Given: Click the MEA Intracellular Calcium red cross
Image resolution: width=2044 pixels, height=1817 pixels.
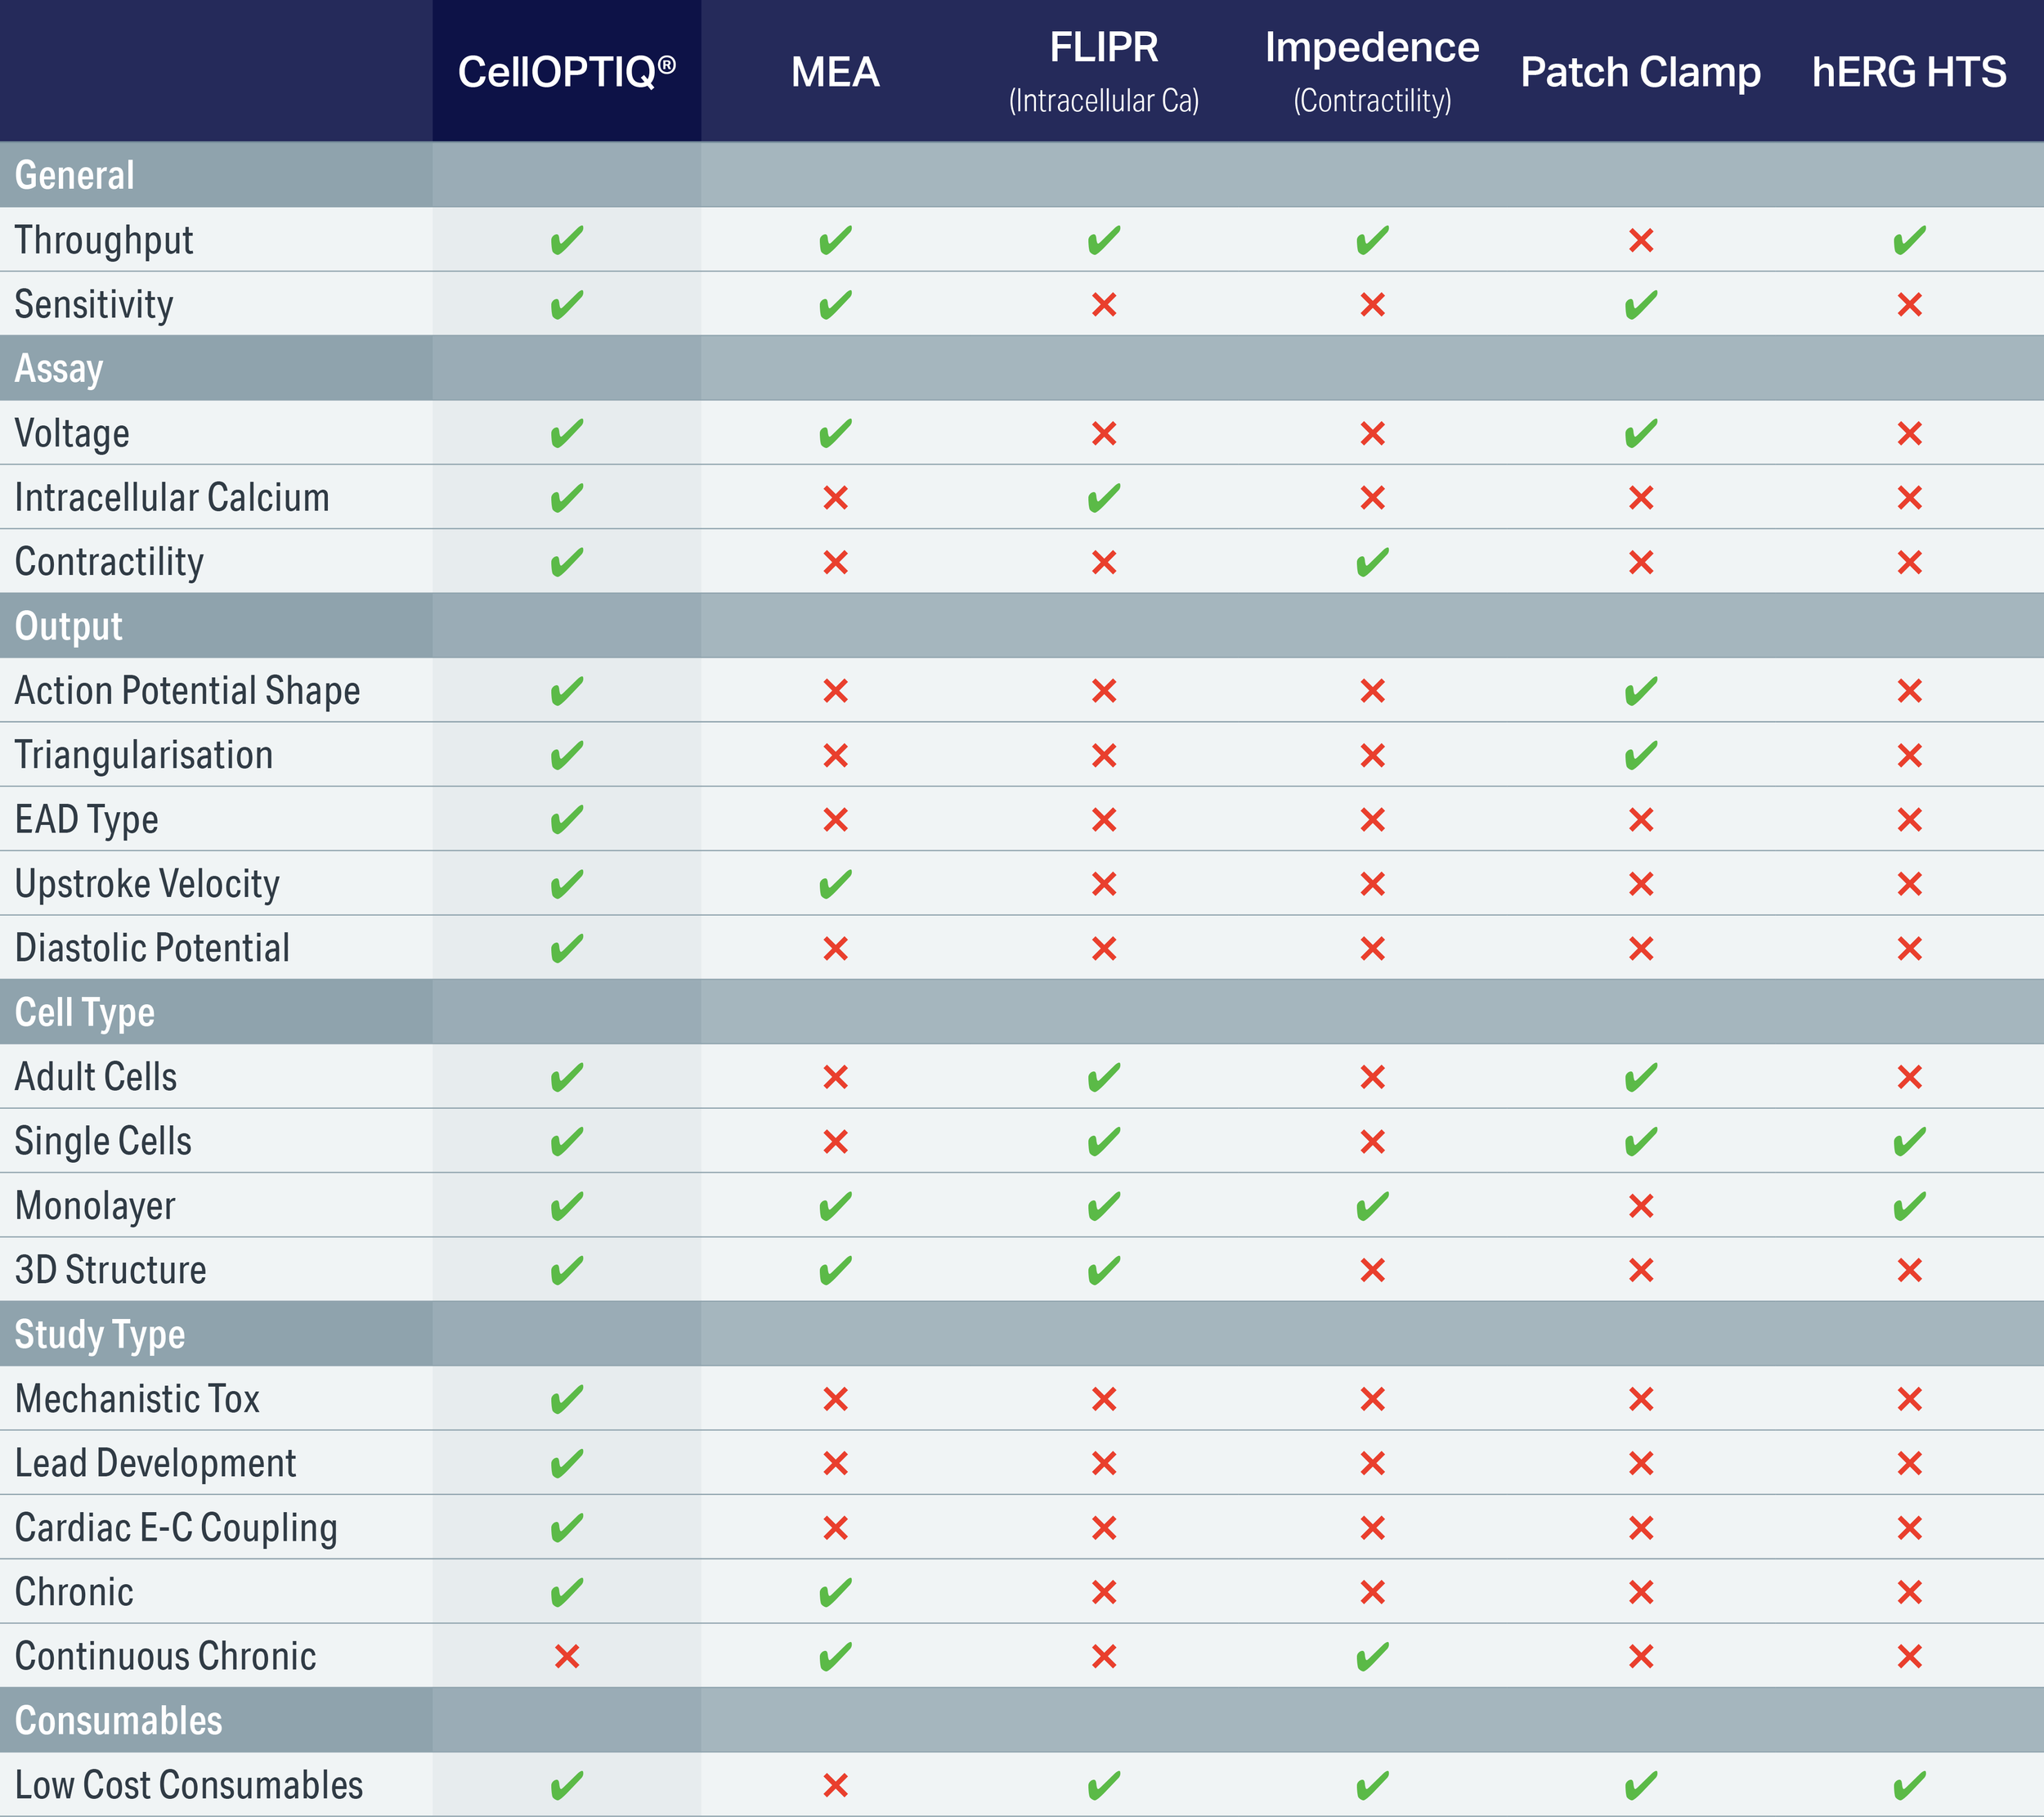Looking at the screenshot, I should tap(836, 497).
